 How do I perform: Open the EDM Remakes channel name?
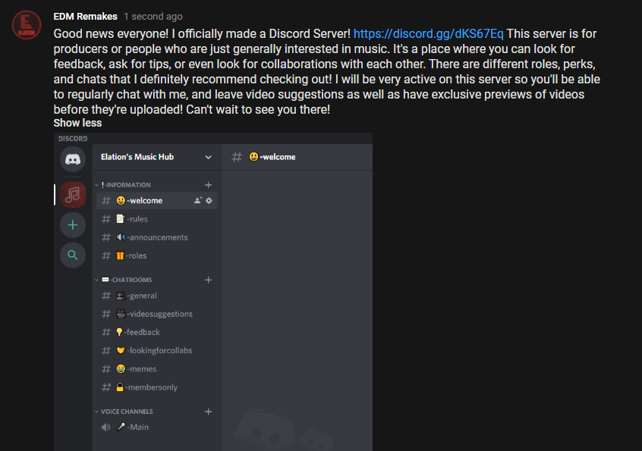(85, 17)
